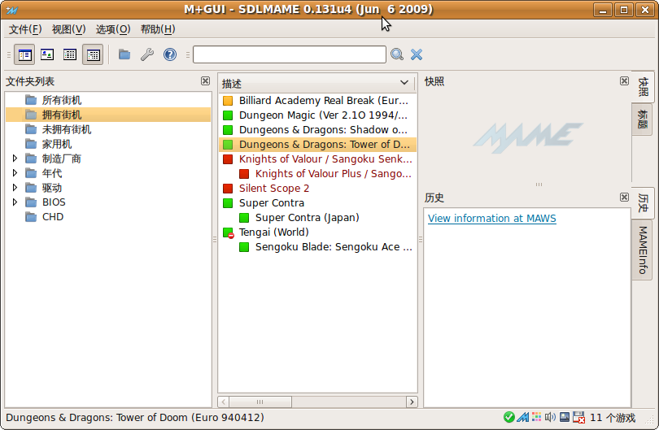Click floppy disk save-state unsupported icon
Viewport: 659px width, 430px height.
(578, 418)
